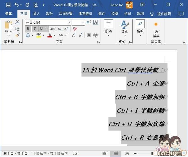Open Change Case Aa menu

pos(62,35)
